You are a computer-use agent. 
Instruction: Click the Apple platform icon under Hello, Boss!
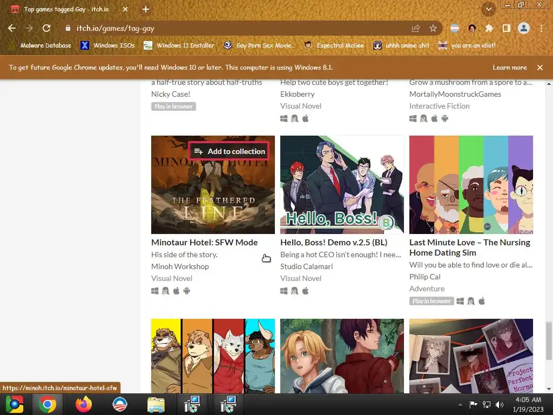coord(306,291)
